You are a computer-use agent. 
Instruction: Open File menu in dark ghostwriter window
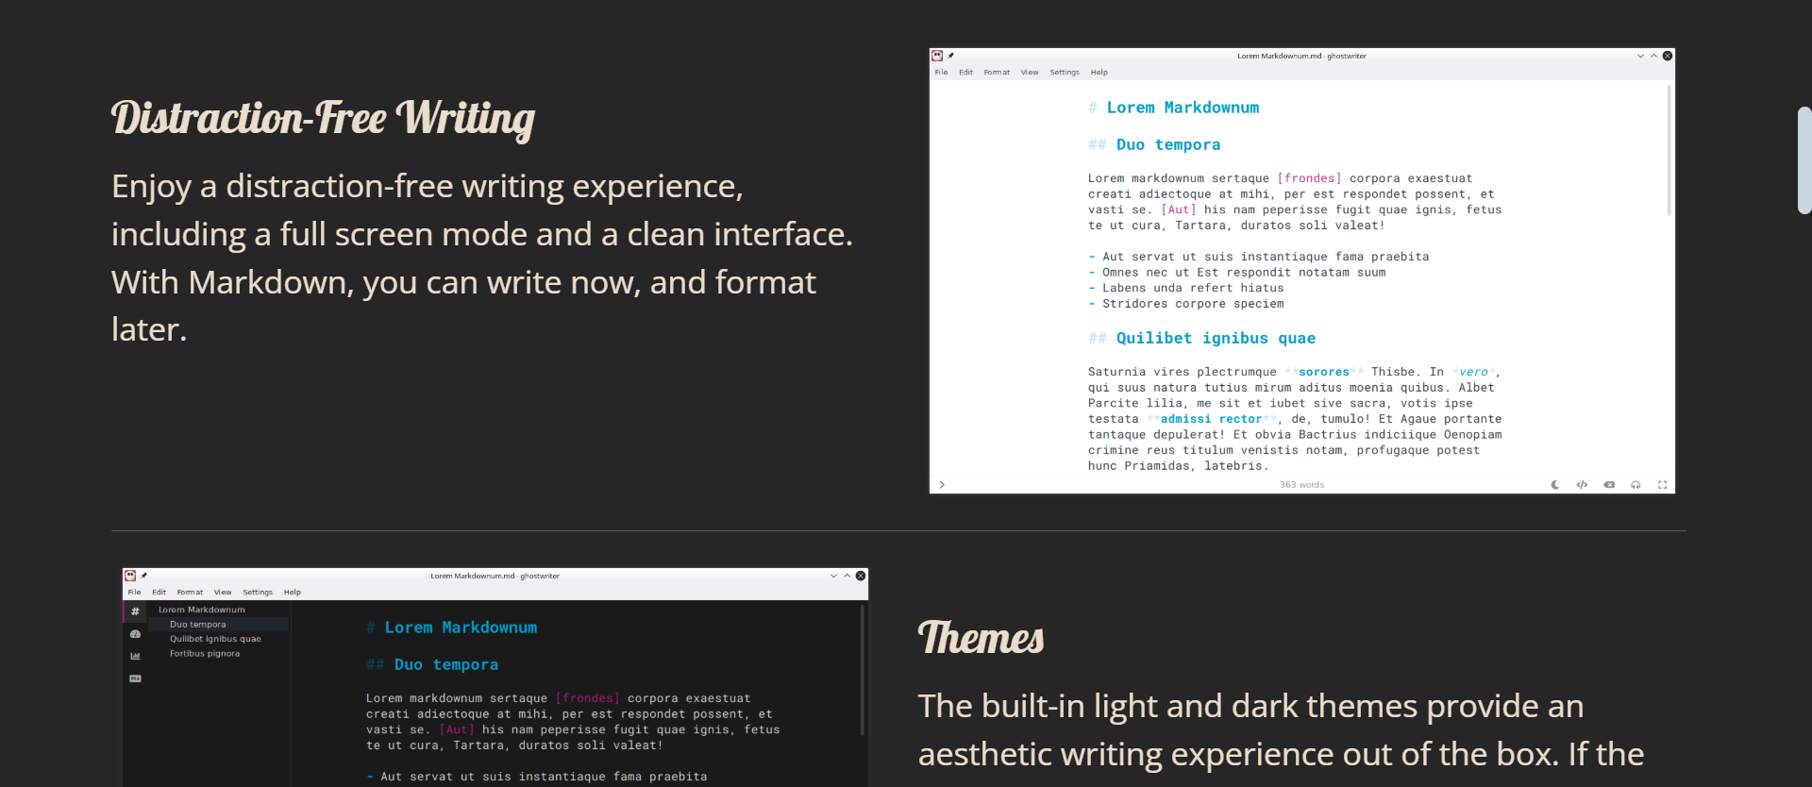click(134, 592)
